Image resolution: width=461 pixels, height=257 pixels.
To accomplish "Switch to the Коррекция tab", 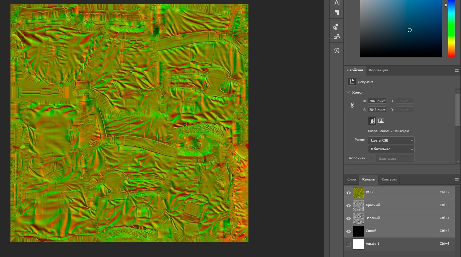I will (378, 70).
